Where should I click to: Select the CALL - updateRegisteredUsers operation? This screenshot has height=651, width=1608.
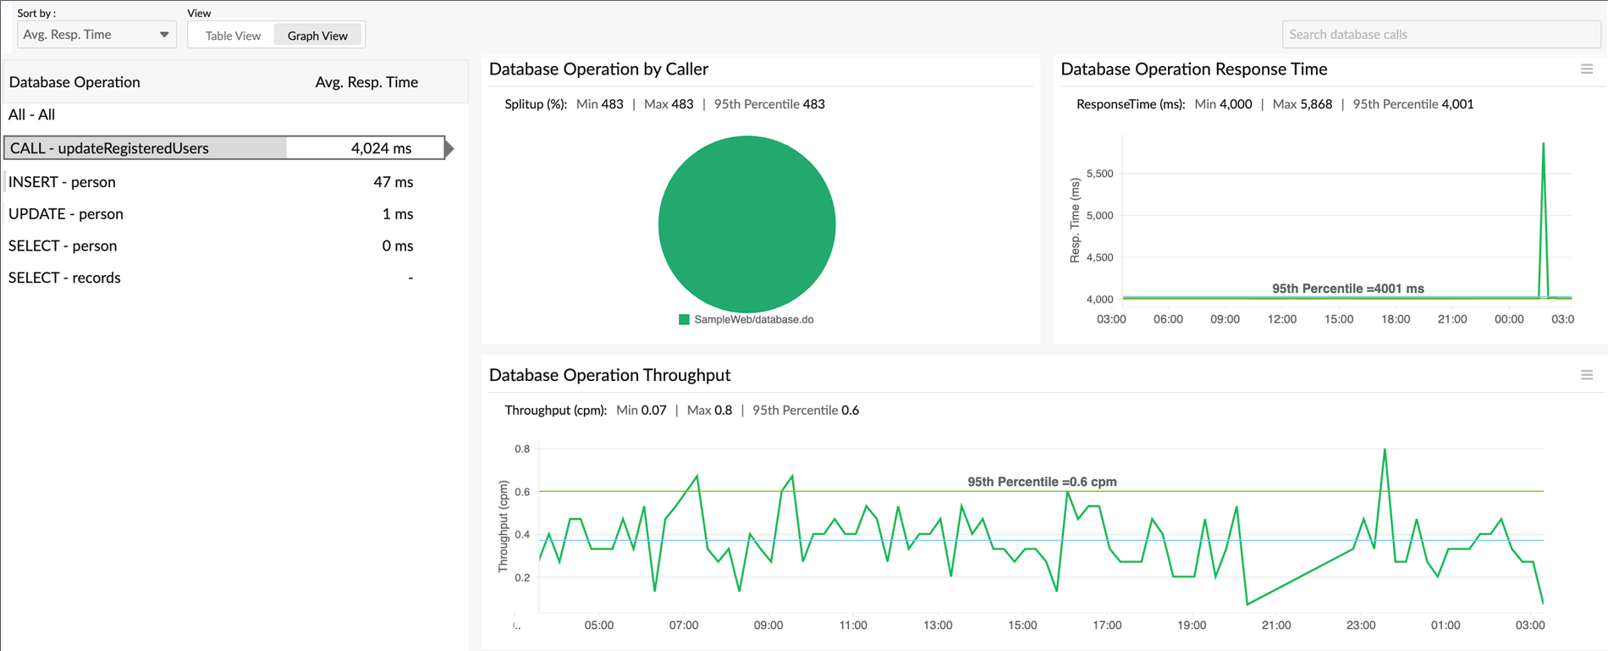pos(109,148)
